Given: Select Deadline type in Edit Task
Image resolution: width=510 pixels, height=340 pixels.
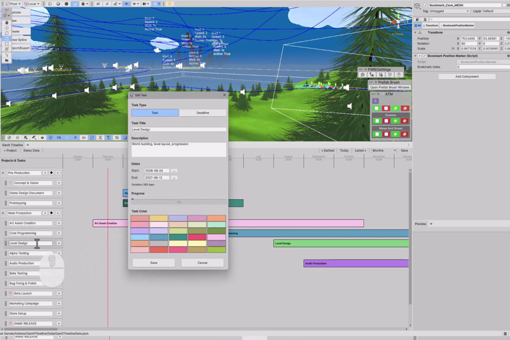Looking at the screenshot, I should tap(203, 113).
